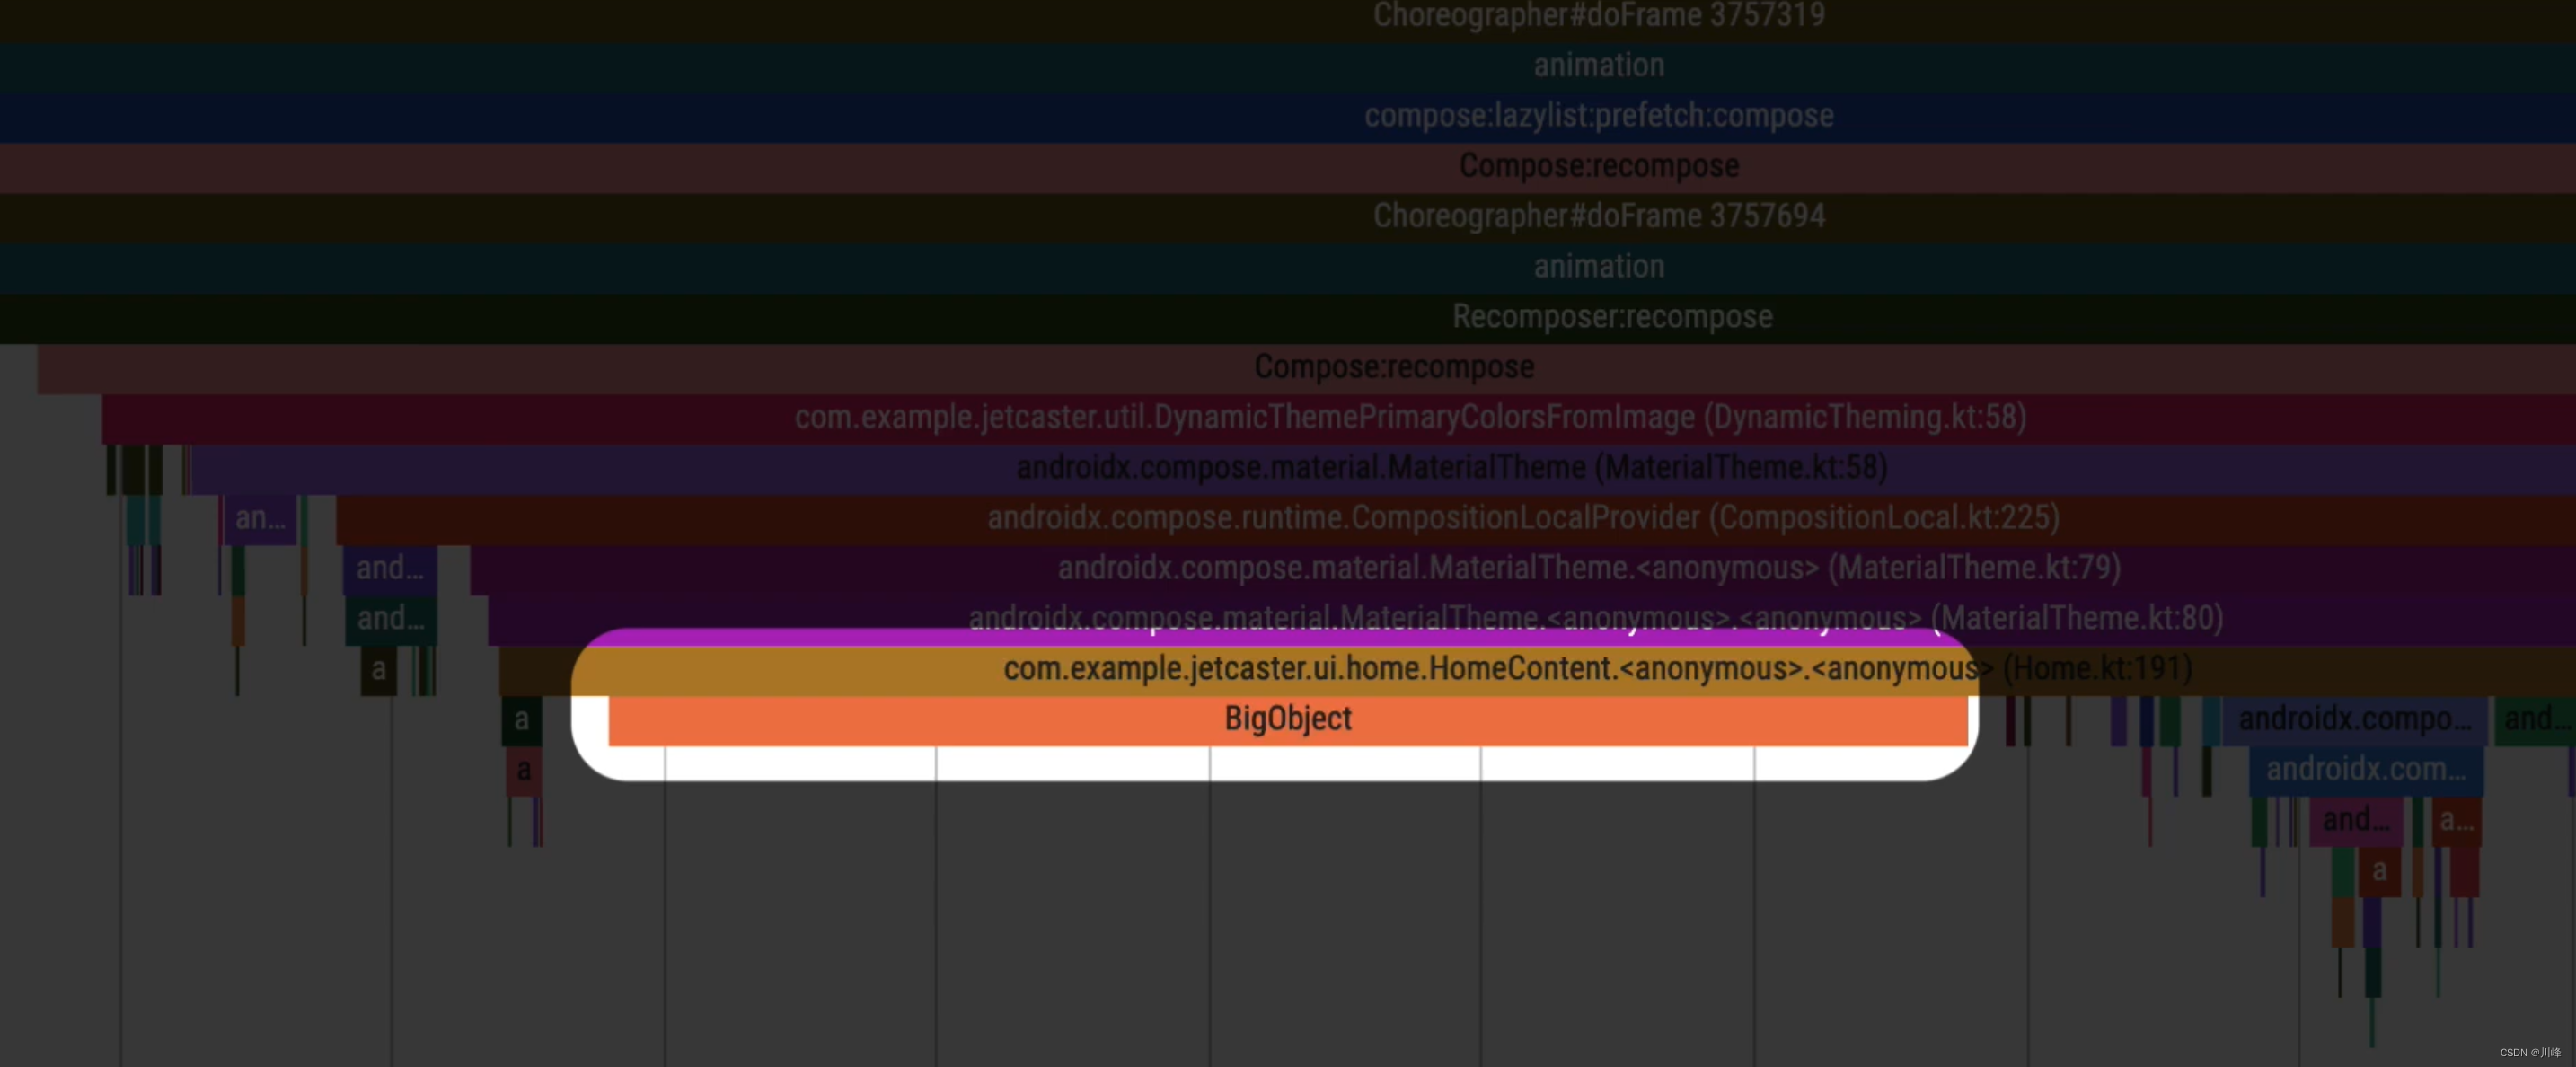Select the MaterialTheme.kt:80 anonymous slice
2576x1067 pixels.
click(1531, 619)
